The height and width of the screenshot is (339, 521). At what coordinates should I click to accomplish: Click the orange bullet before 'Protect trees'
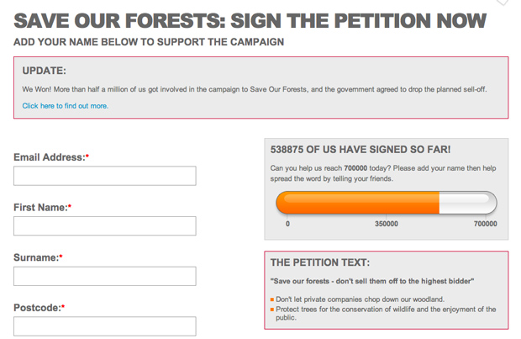[x=272, y=310]
